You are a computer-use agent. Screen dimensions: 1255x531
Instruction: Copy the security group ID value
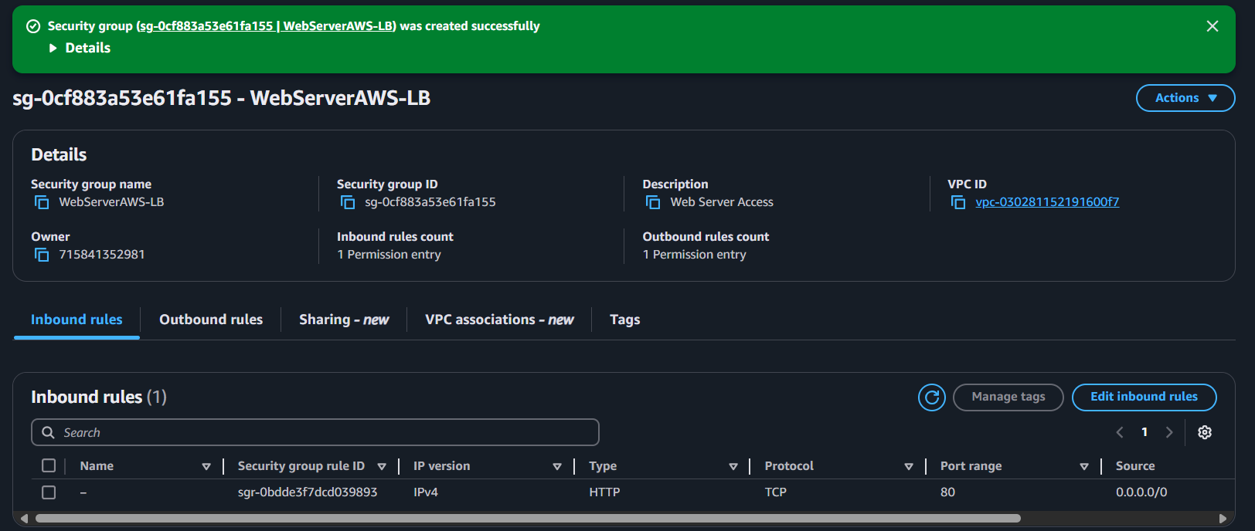click(x=348, y=202)
